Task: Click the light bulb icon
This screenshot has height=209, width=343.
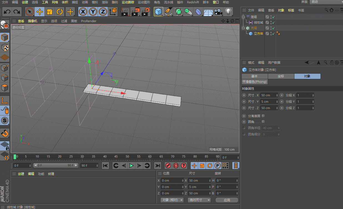Action: (x=228, y=12)
